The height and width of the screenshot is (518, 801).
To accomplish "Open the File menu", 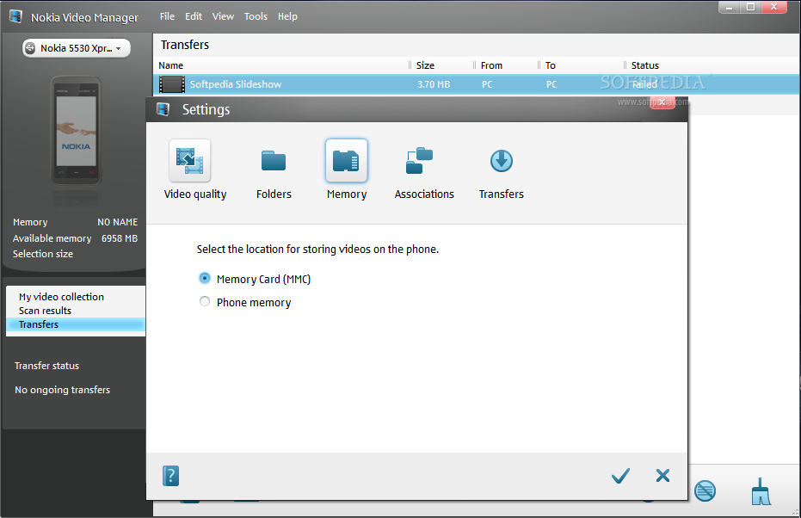I will tap(167, 16).
